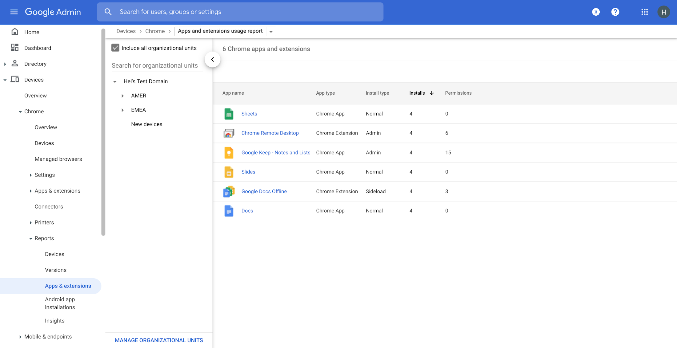
Task: Focus the top search field
Action: click(240, 12)
